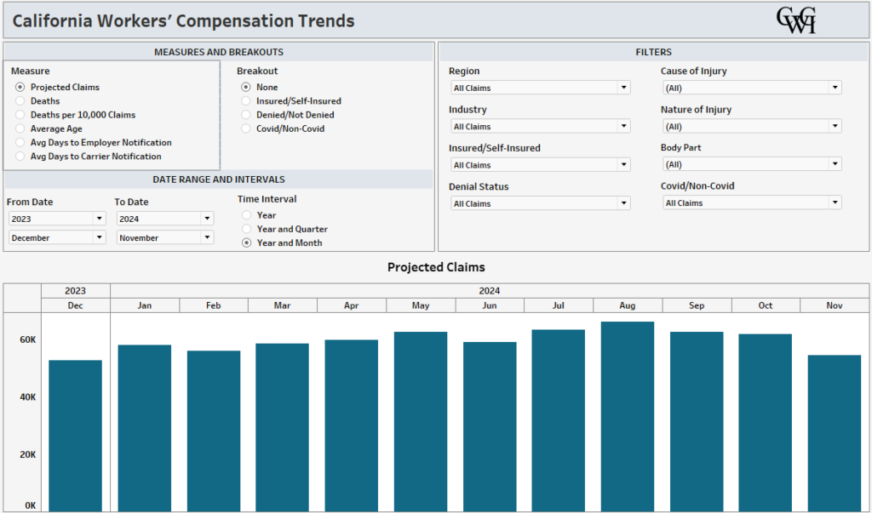This screenshot has height=513, width=872.
Task: Expand the Denial Status dropdown
Action: pos(623,203)
